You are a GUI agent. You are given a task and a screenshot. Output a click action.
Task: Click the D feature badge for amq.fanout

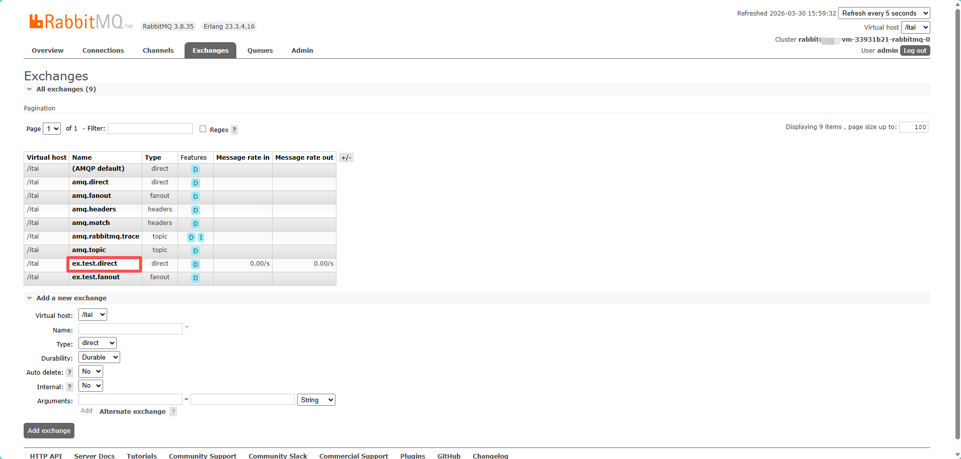pos(196,196)
